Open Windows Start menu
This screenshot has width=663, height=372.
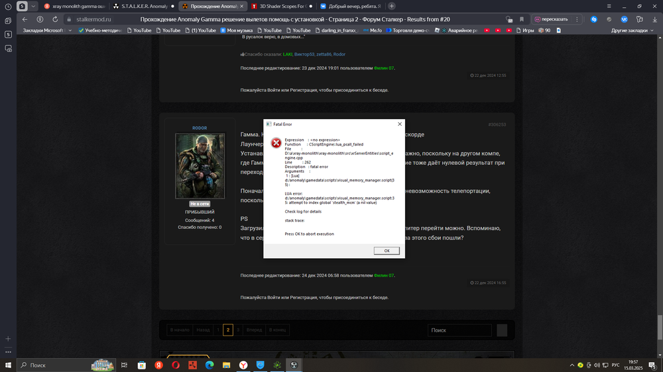click(7, 365)
